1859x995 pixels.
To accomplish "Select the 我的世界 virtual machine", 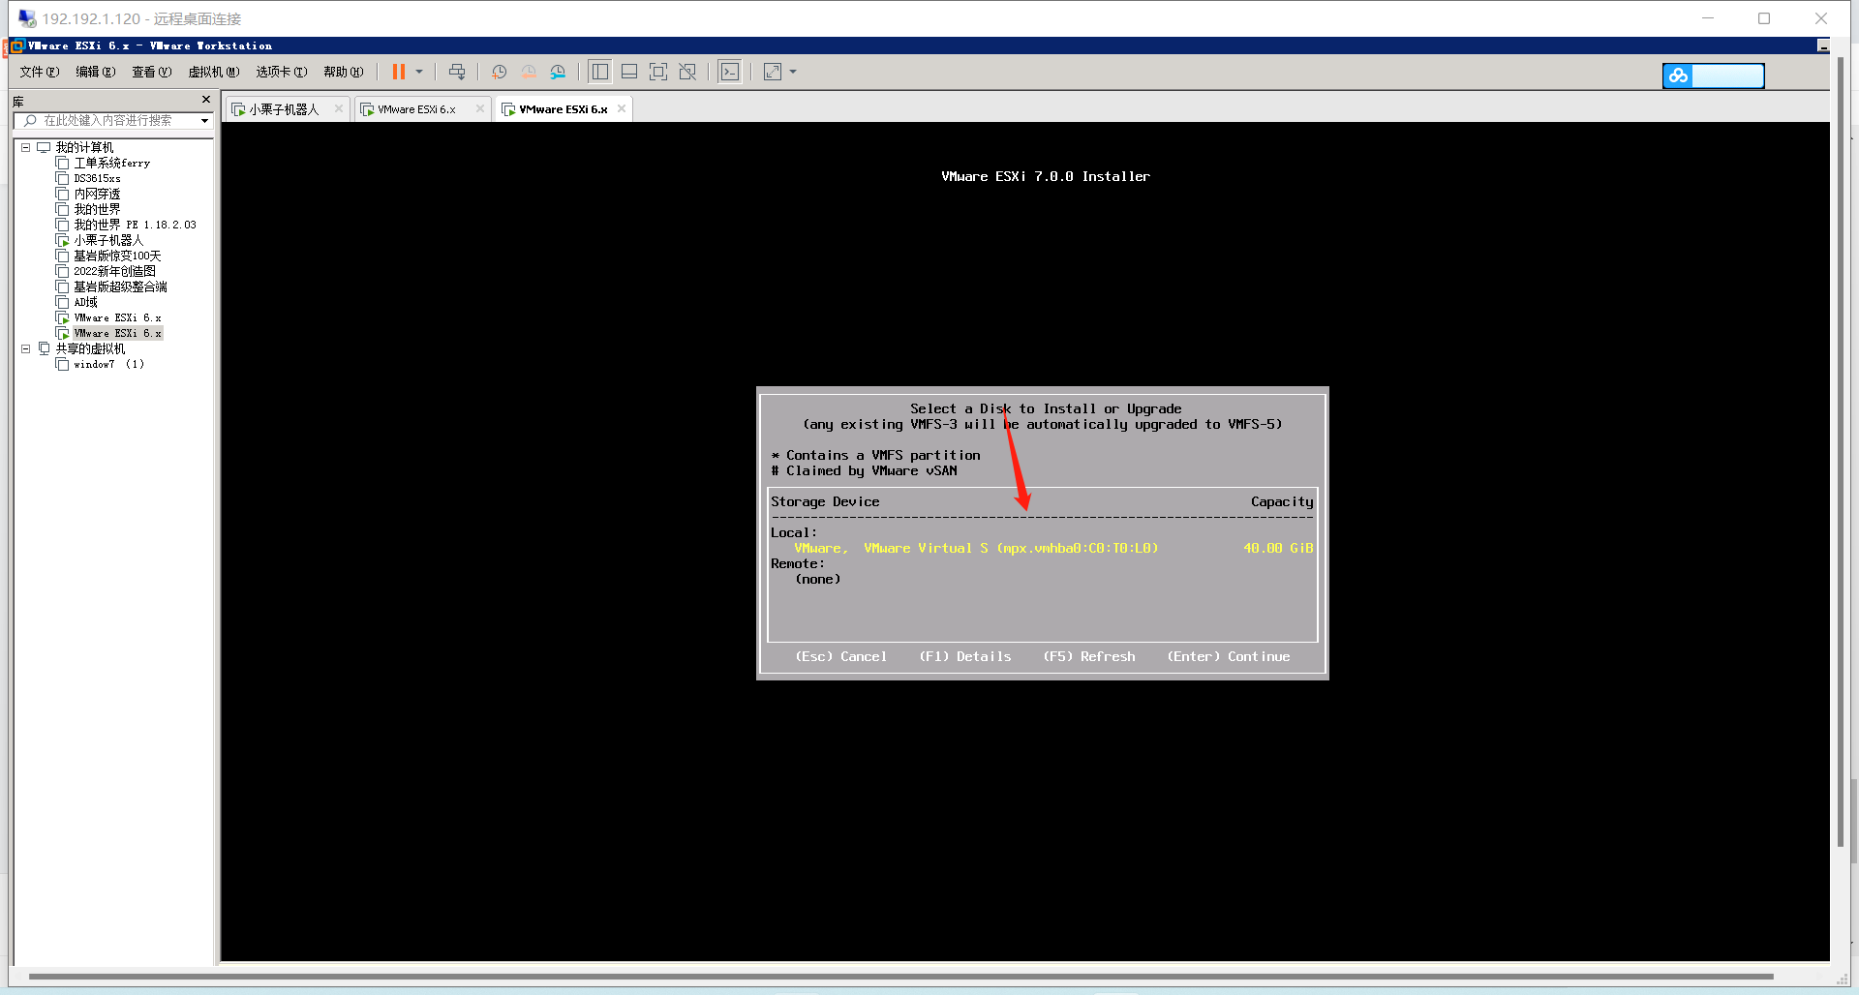I will coord(97,210).
